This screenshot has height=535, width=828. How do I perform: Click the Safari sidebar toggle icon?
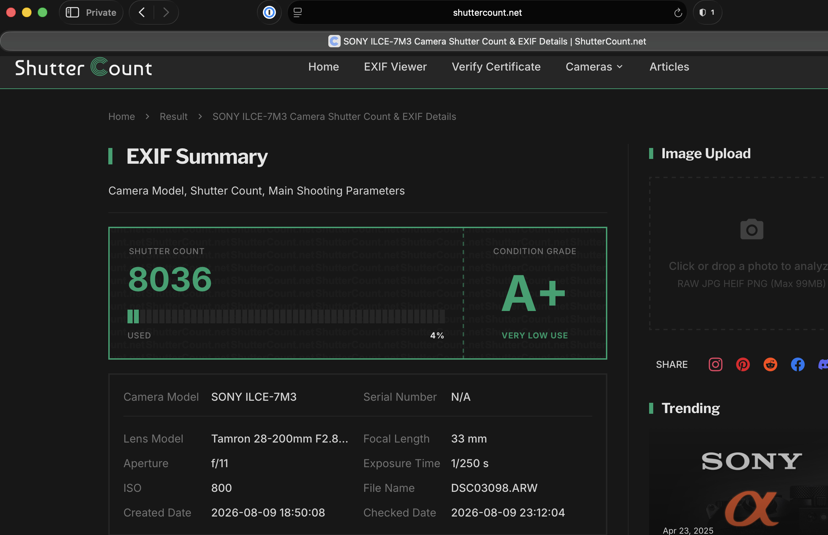[72, 13]
